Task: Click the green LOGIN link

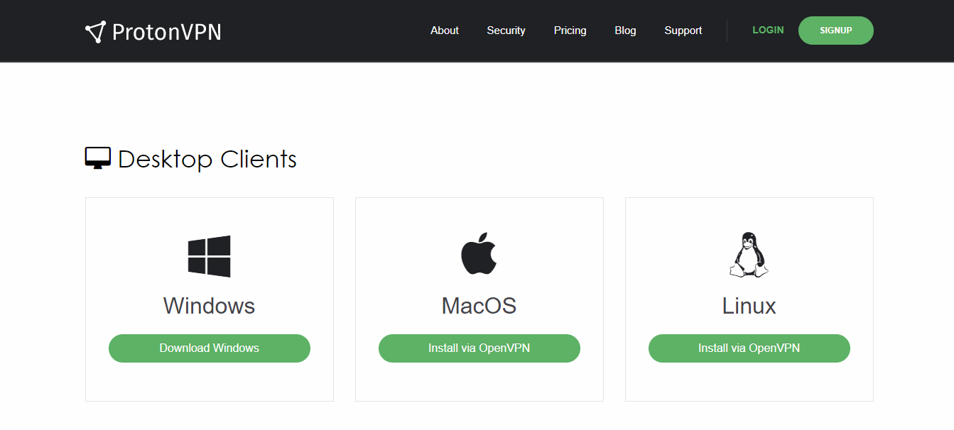Action: 768,31
